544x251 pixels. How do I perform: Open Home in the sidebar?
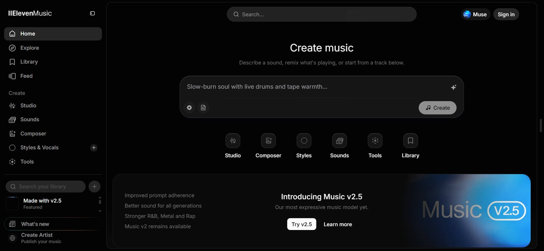tap(53, 34)
